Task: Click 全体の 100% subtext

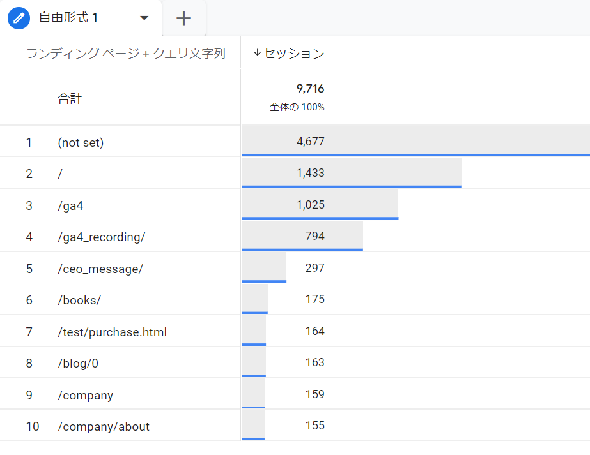Action: pyautogui.click(x=297, y=107)
